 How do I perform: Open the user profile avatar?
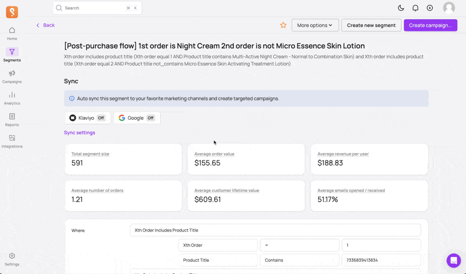coord(449,8)
